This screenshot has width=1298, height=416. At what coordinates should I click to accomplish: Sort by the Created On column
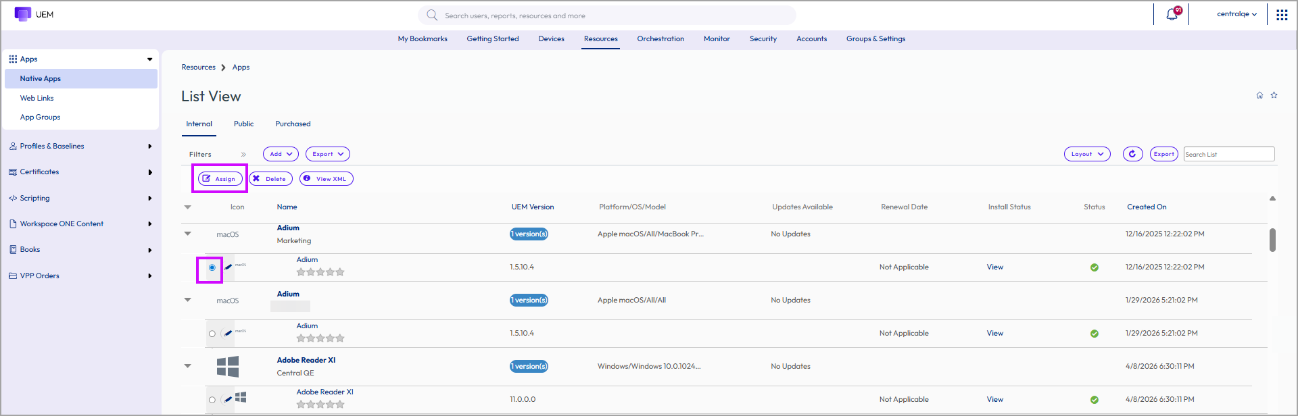coord(1147,207)
